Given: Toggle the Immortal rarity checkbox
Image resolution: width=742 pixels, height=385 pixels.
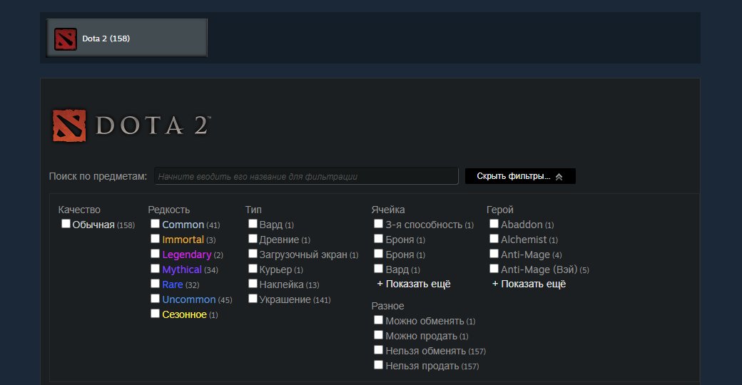Looking at the screenshot, I should click(156, 239).
